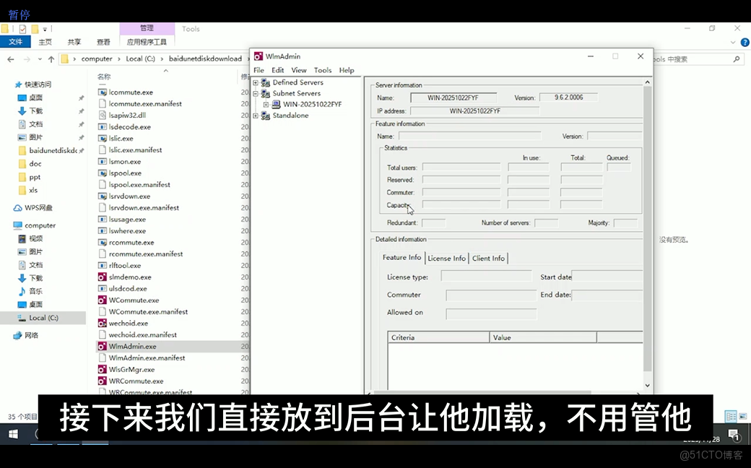Open the Tools menu in WlmAdmin
This screenshot has width=751, height=468.
[x=323, y=70]
